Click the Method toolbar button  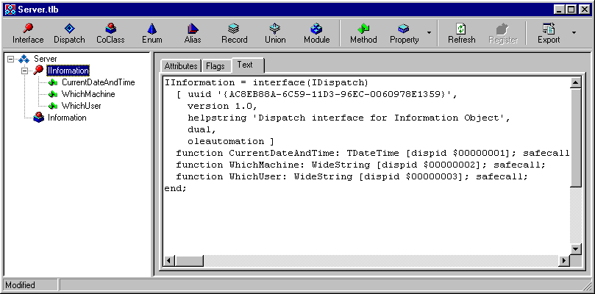click(x=363, y=34)
